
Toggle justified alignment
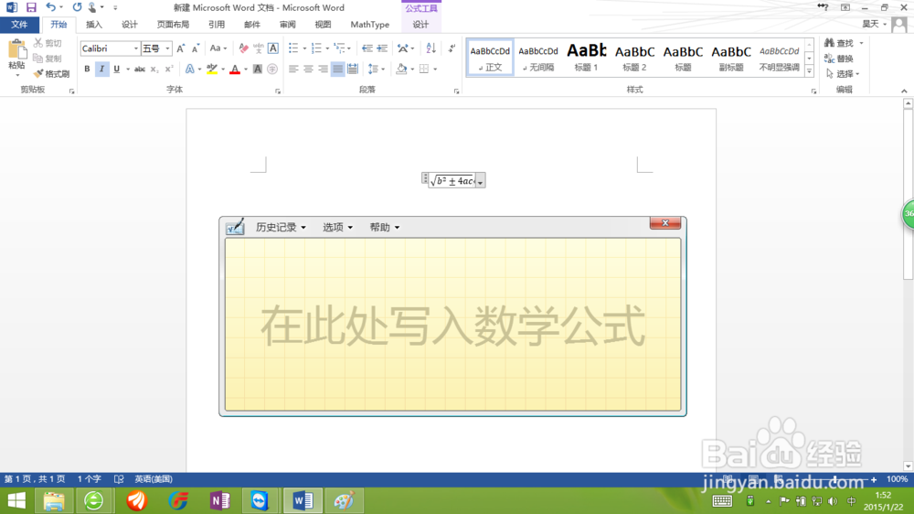pos(337,69)
